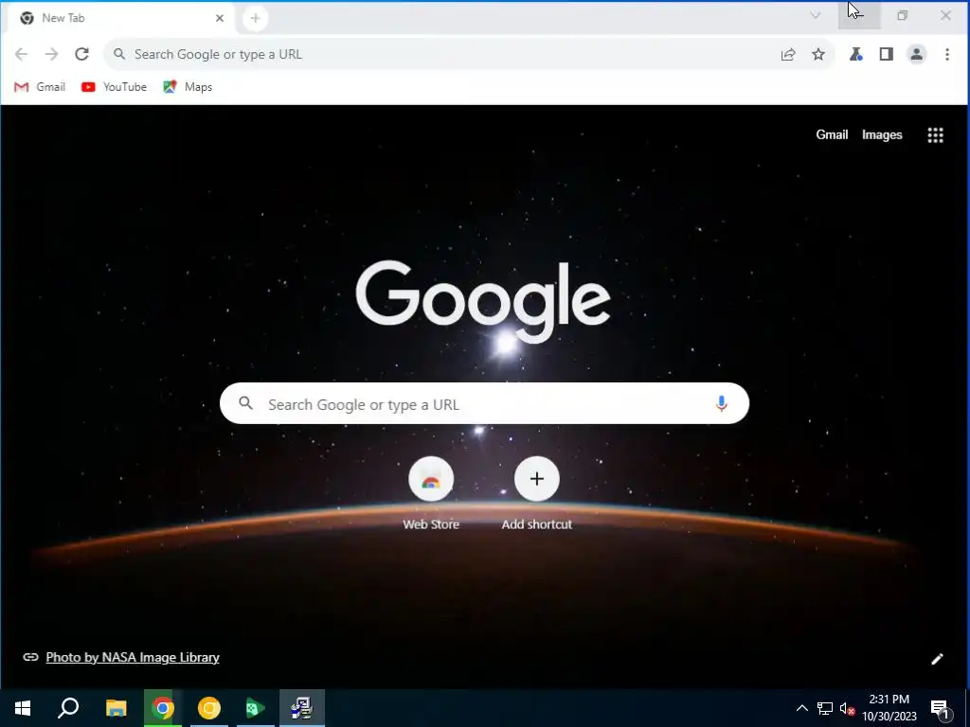Open the Chrome Labs flask icon
This screenshot has height=727, width=970.
pyautogui.click(x=855, y=54)
